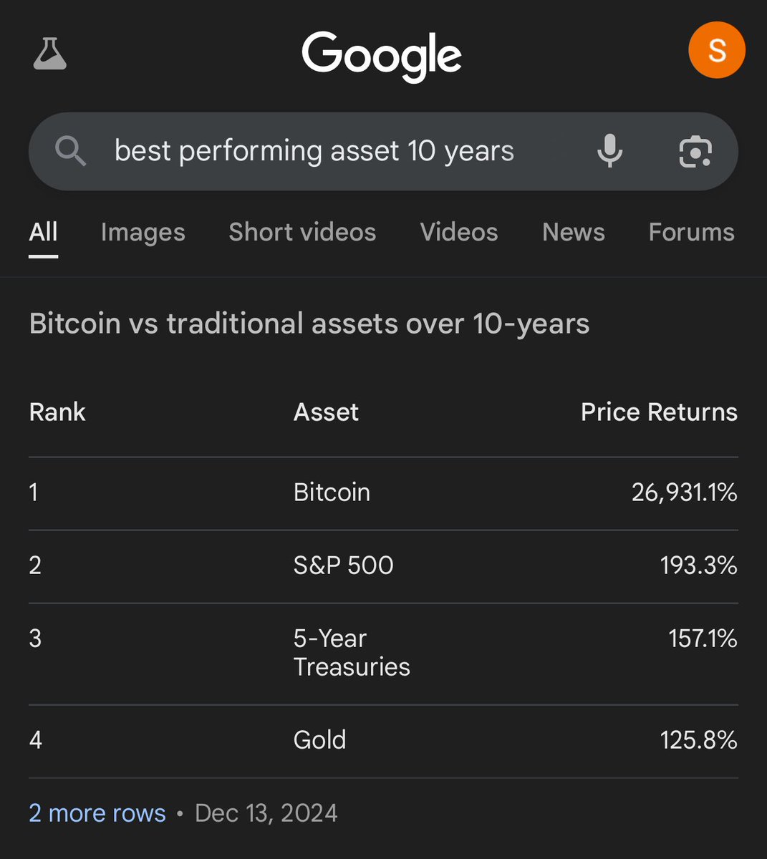Open the orange S account avatar
This screenshot has height=859, width=767.
(x=716, y=50)
